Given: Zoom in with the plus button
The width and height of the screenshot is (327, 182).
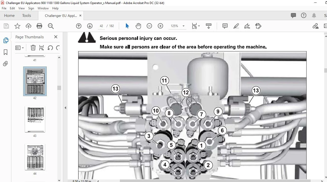Looking at the screenshot, I should (x=160, y=26).
